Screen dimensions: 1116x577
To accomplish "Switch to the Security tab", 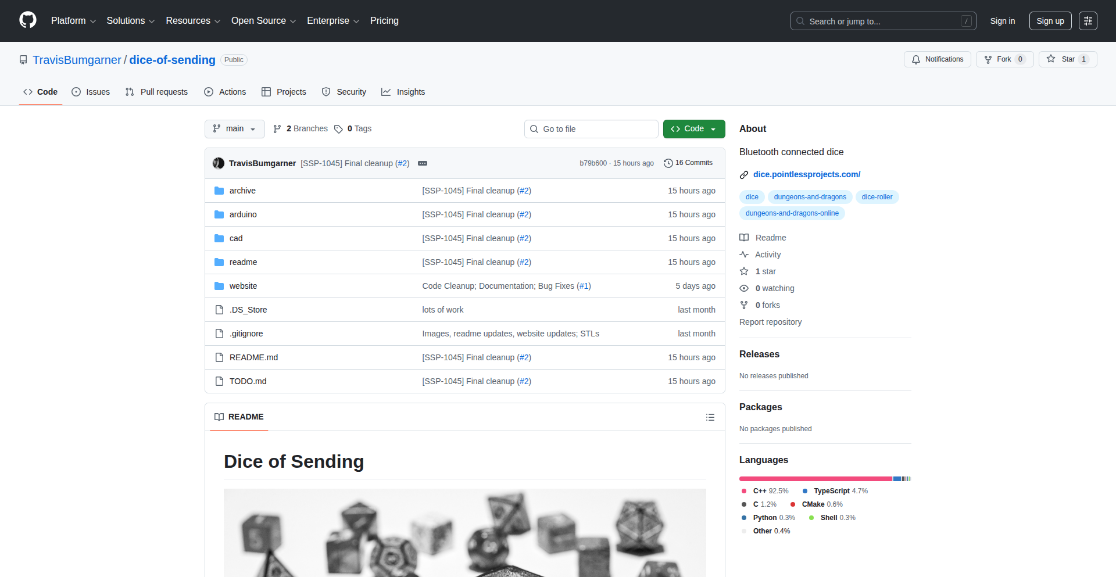I will tap(344, 92).
